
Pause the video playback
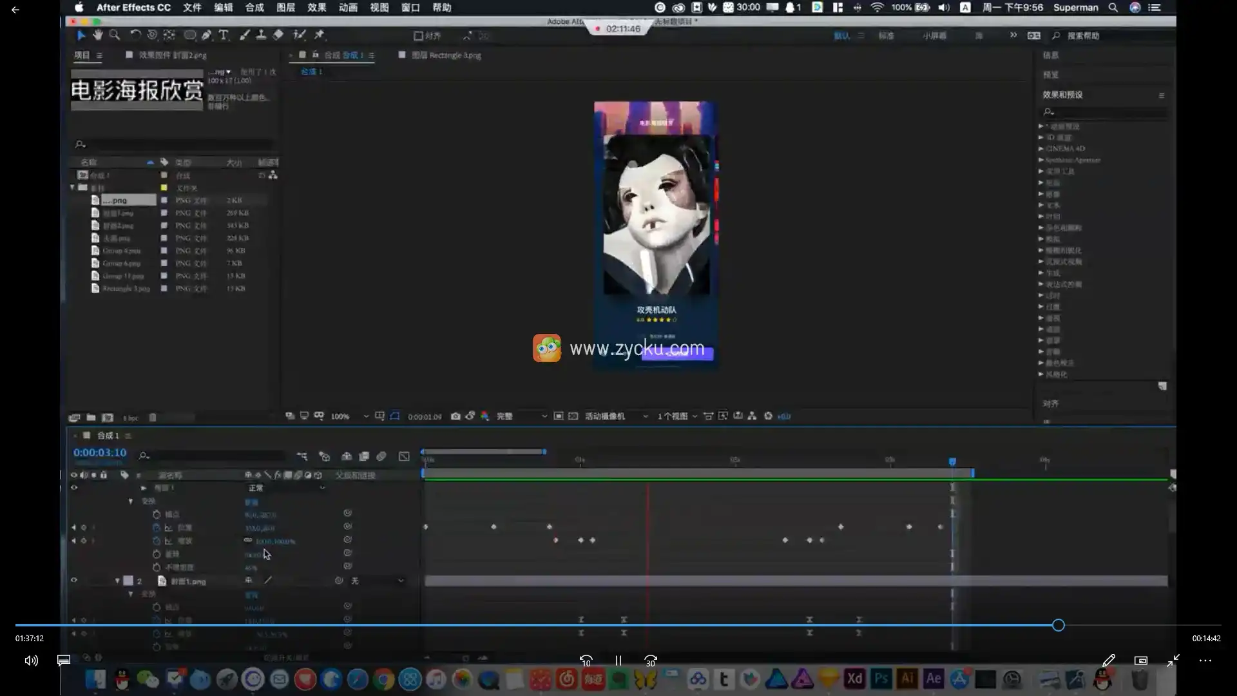618,661
